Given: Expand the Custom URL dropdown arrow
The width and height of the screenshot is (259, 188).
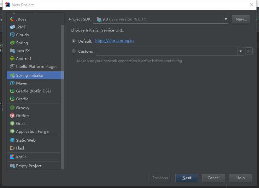Looking at the screenshot, I should click(241, 51).
